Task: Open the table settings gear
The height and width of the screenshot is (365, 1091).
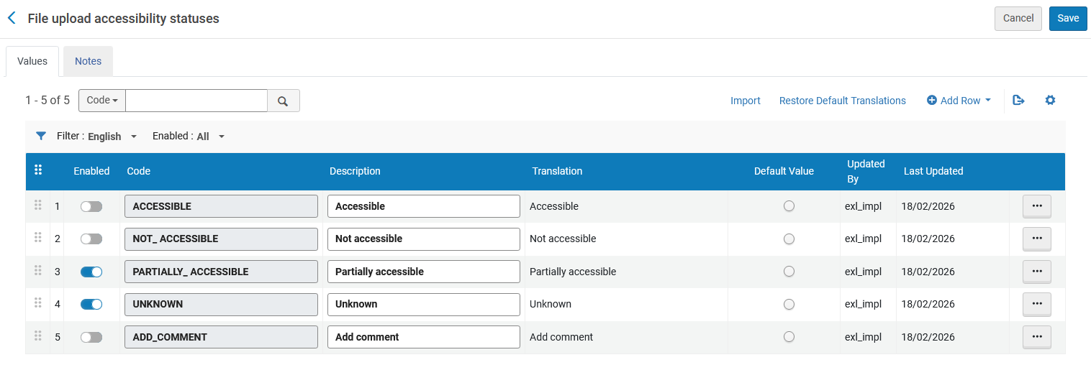Action: (1050, 101)
